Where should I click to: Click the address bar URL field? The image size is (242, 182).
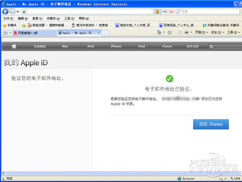tap(88, 12)
